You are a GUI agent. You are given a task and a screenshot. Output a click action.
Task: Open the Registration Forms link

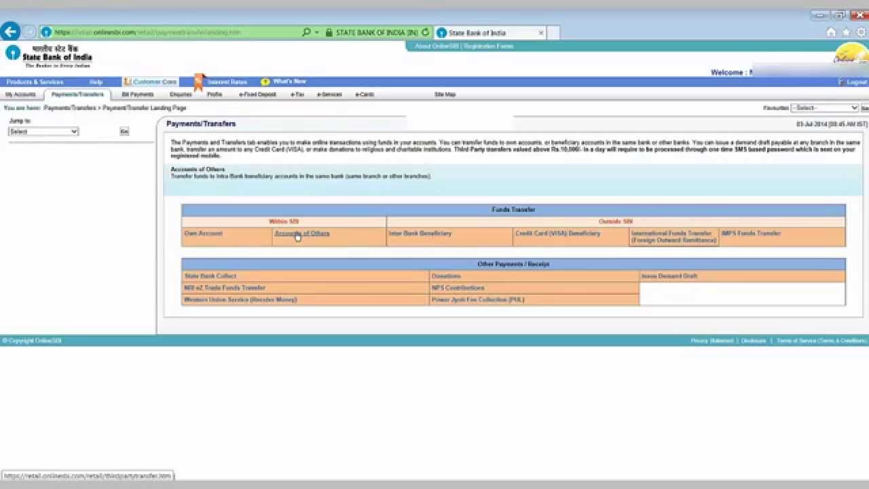(489, 46)
